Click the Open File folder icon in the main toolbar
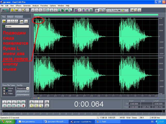This screenshot has width=166, height=124. point(16,10)
